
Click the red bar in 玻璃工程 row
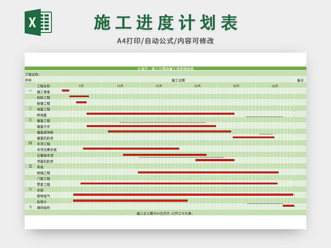coord(208,173)
